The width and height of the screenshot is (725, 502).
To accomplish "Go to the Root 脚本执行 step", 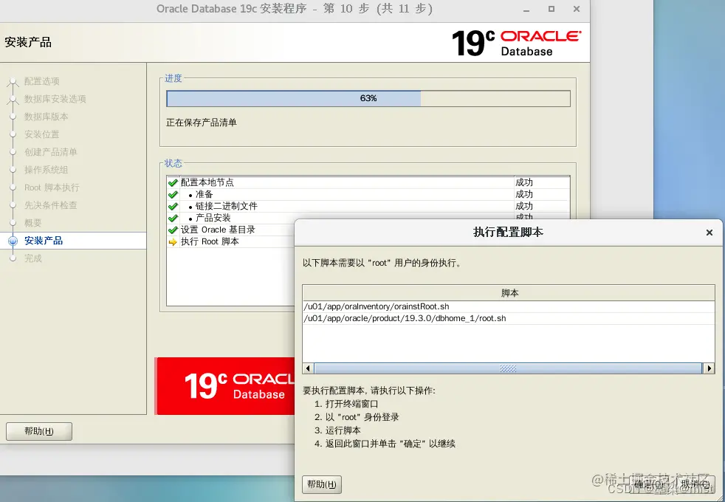I will pyautogui.click(x=52, y=188).
